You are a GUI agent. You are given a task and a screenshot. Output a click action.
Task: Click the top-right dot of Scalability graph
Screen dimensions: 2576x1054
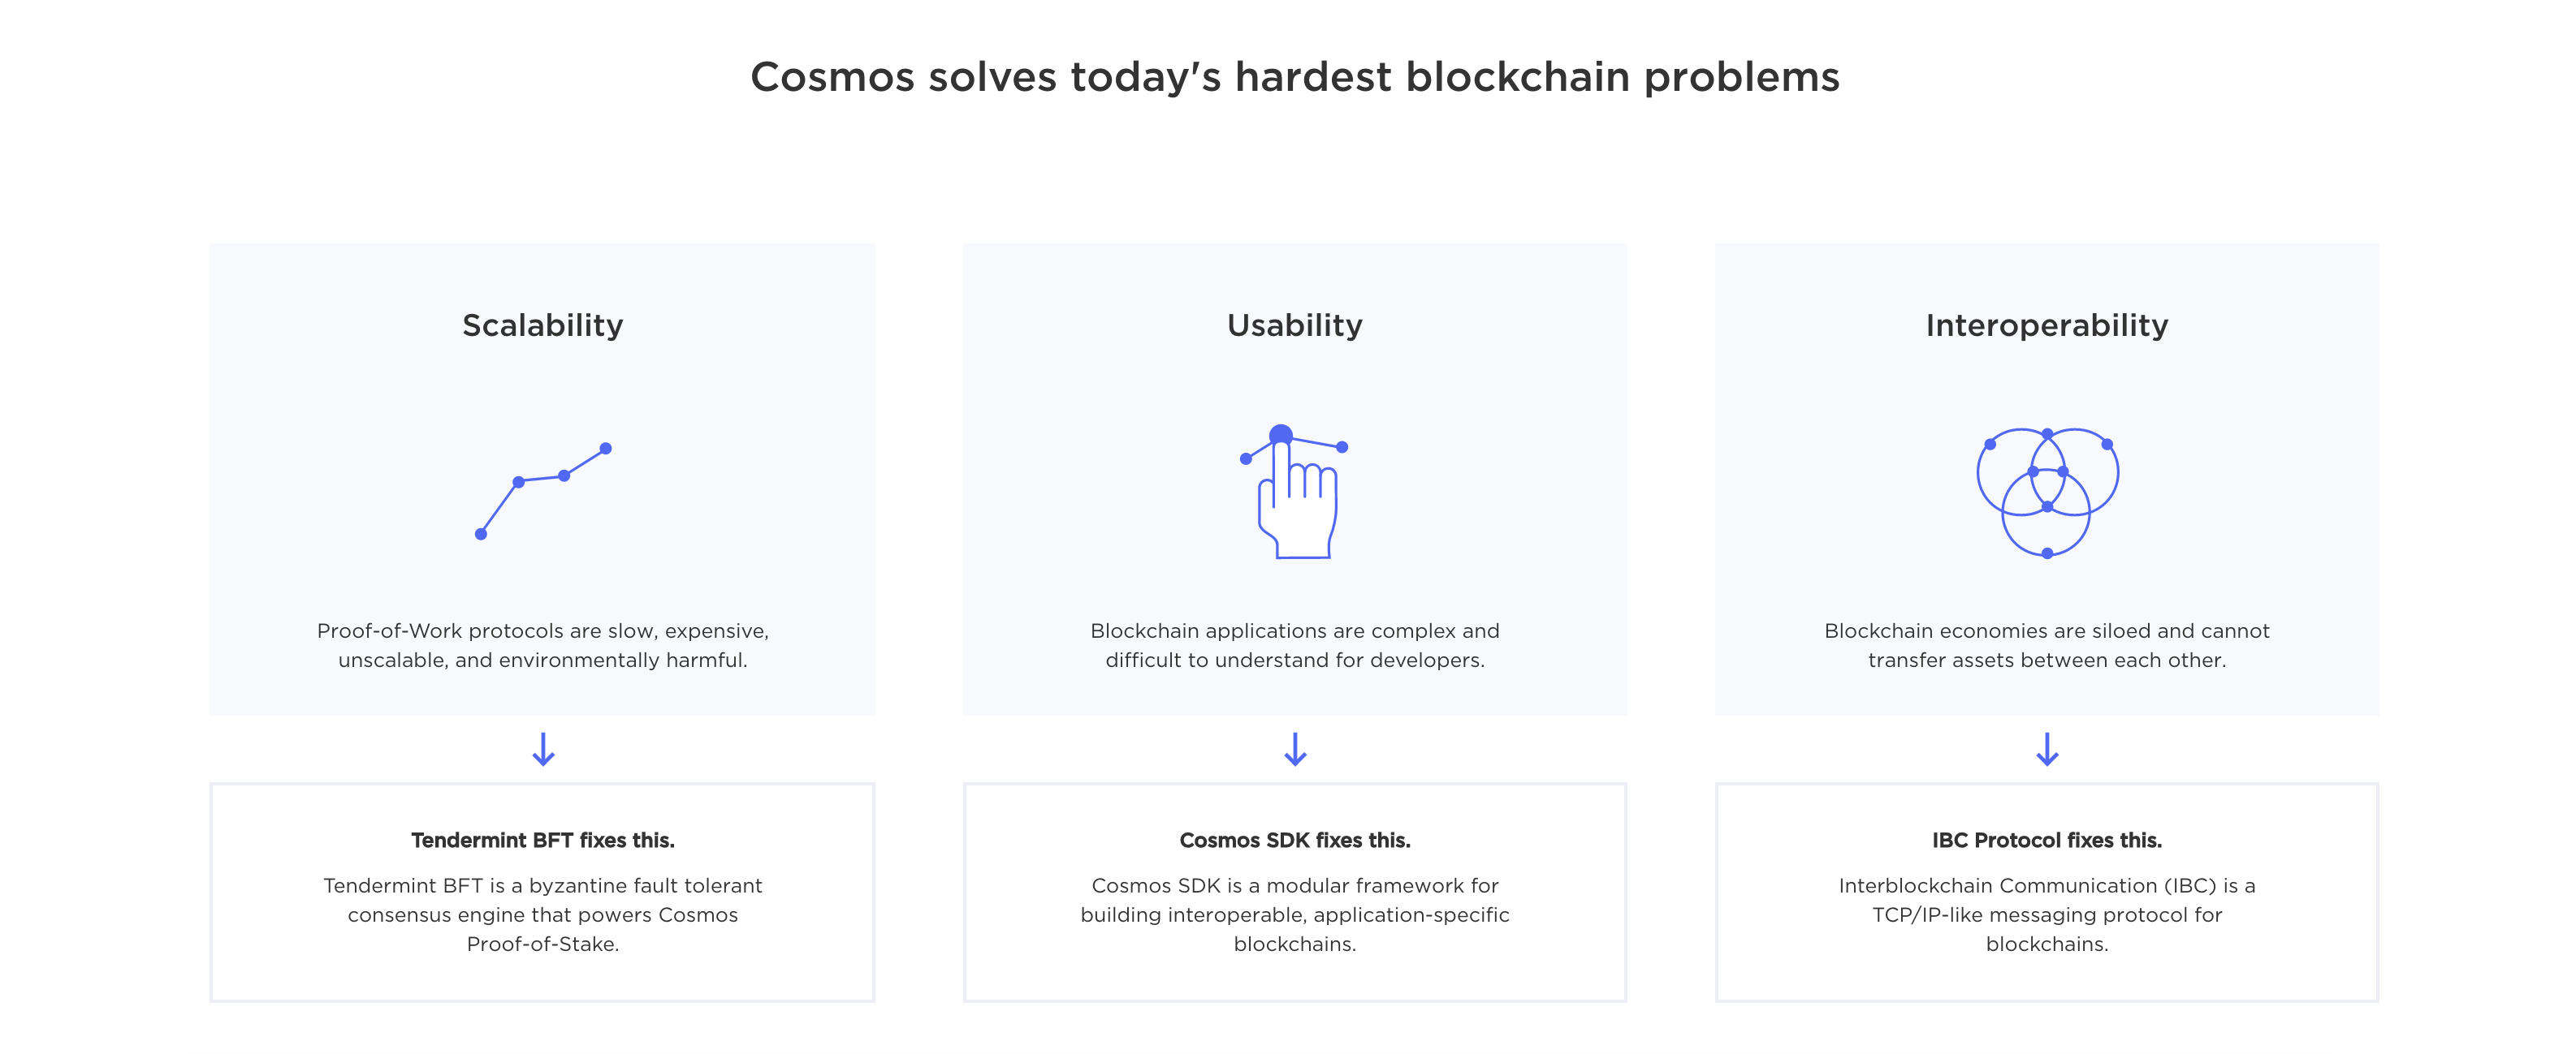[x=606, y=449]
